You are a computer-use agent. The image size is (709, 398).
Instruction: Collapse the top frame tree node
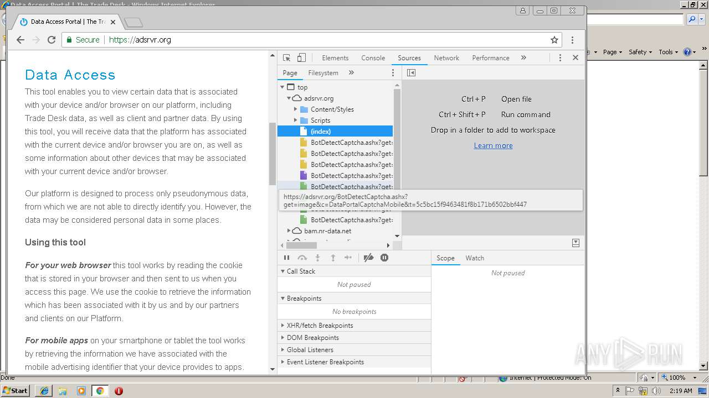point(282,87)
